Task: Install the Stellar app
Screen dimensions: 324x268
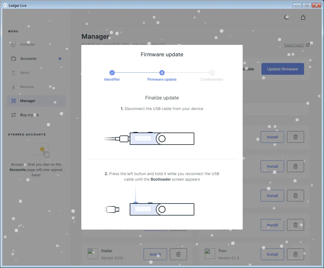Action: pos(155,254)
